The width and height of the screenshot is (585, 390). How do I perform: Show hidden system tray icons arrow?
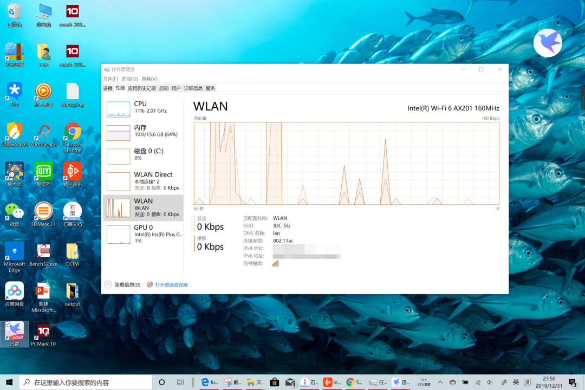pos(440,382)
